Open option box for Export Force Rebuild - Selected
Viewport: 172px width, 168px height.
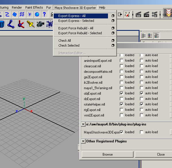pyautogui.click(x=113, y=33)
